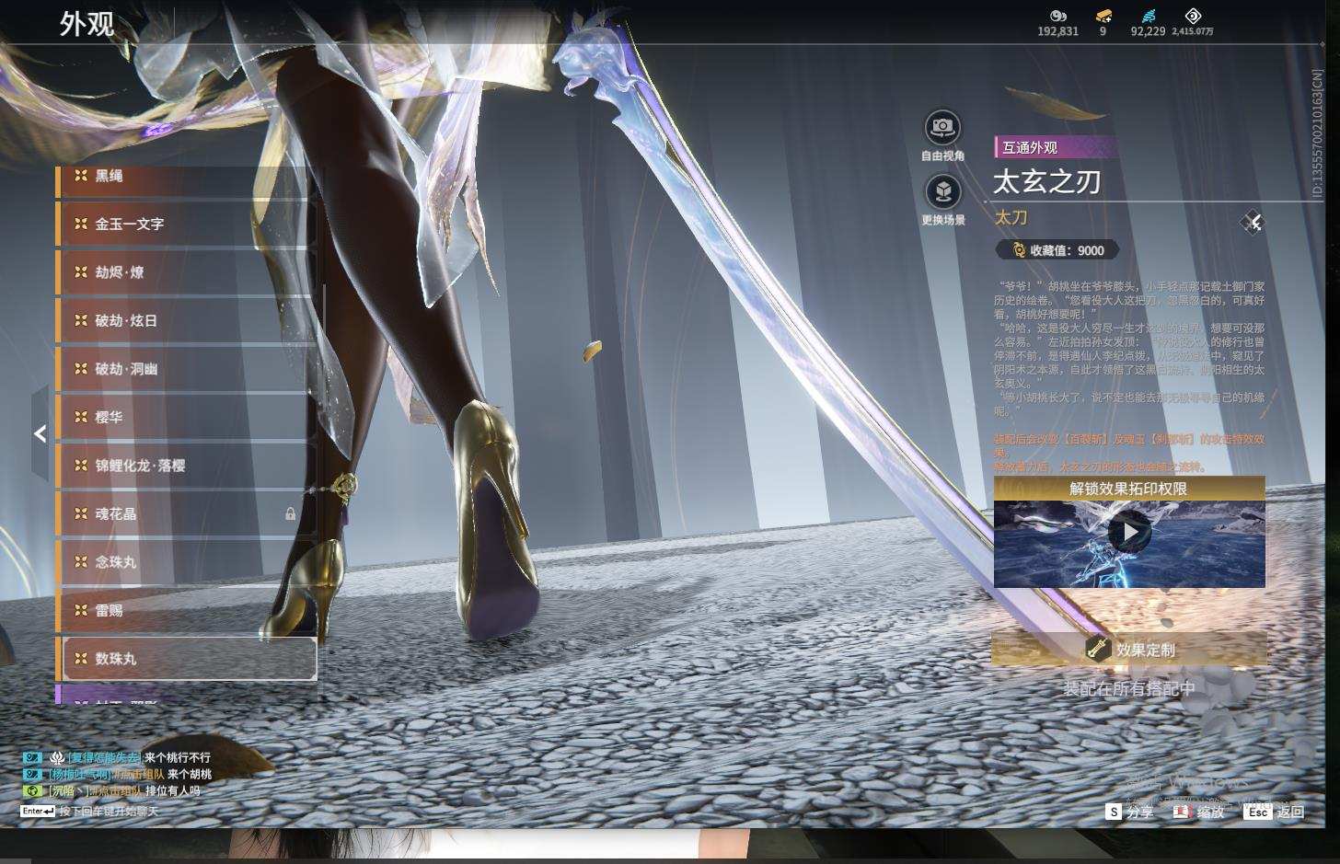
Task: Click the lock icon on 魂花晶
Action: click(291, 514)
